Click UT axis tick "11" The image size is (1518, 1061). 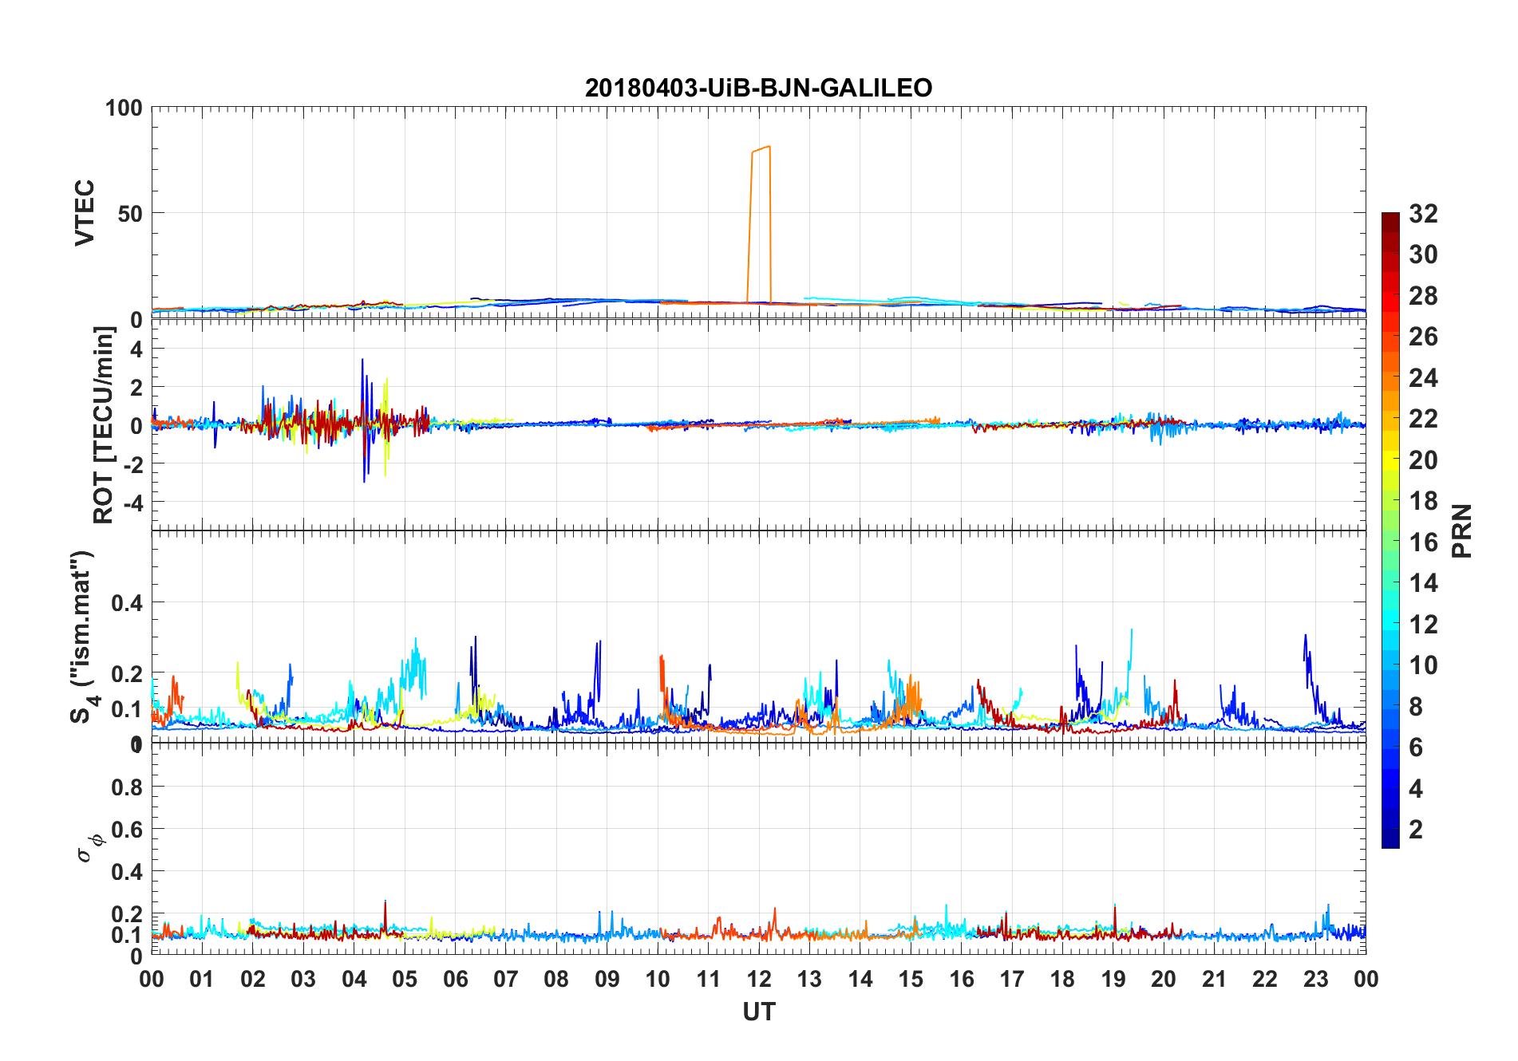tap(709, 980)
